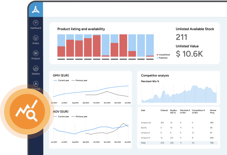The width and height of the screenshot is (227, 155).
Task: Click the Winner Price column header
Action: [213, 111]
